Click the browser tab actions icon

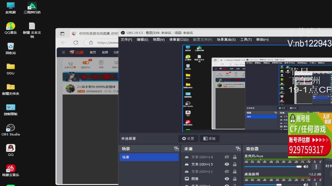(x=62, y=33)
